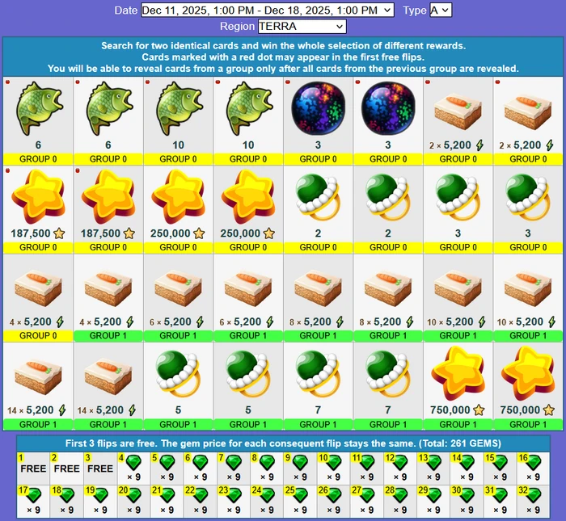Click flip number 17 gem cost cell
Viewport: 566px width, 521px height.
pos(33,501)
